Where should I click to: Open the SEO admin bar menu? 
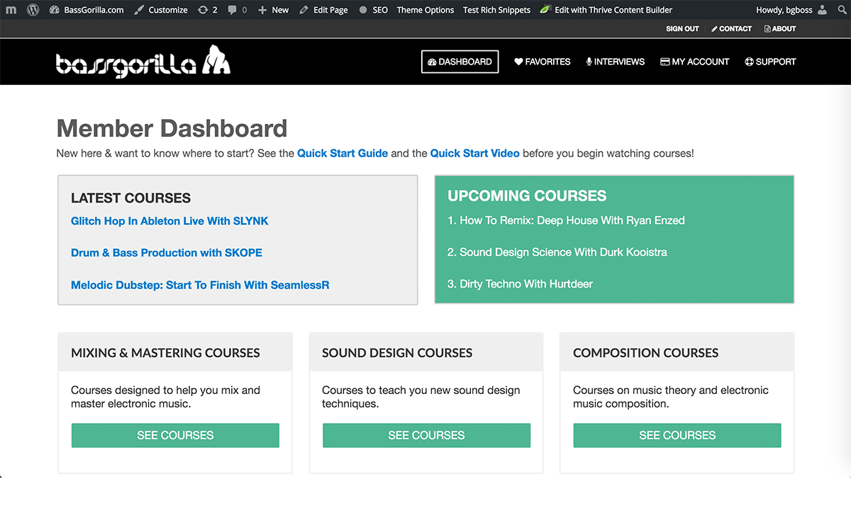click(373, 10)
